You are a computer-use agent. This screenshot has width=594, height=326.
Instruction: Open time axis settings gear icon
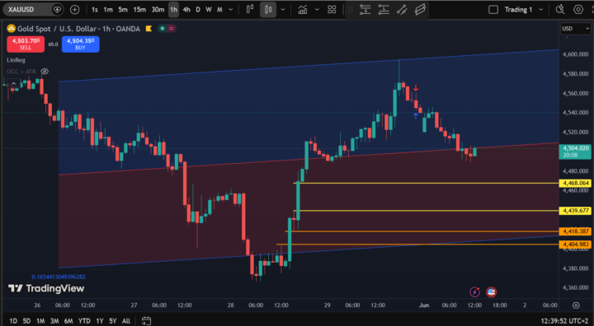coord(576,305)
